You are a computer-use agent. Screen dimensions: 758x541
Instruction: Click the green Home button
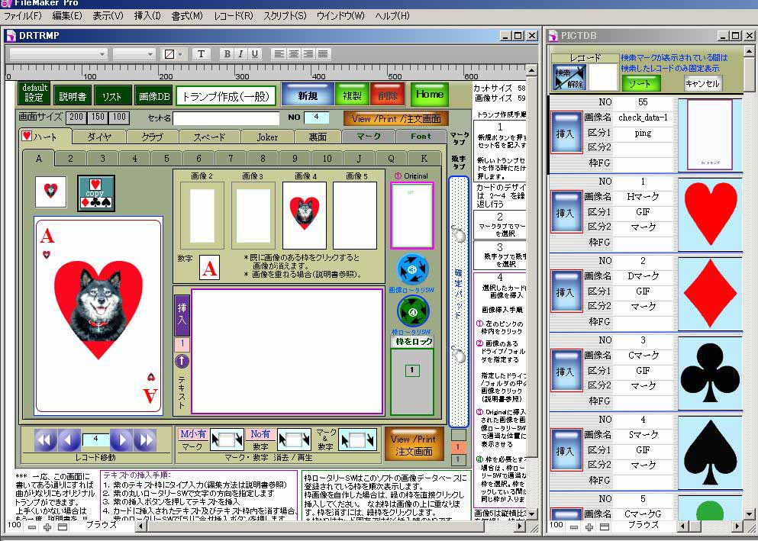(430, 94)
